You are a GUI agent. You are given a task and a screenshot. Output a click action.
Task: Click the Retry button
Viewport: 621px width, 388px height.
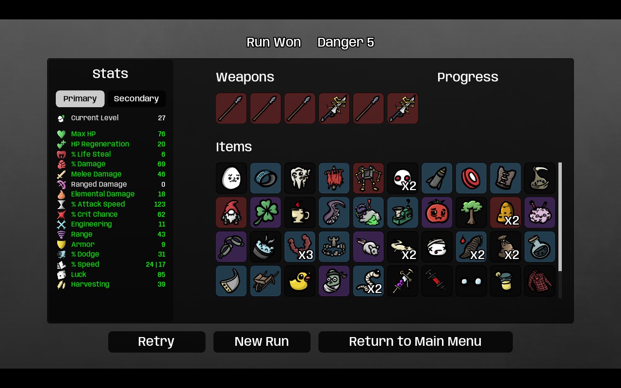(157, 341)
